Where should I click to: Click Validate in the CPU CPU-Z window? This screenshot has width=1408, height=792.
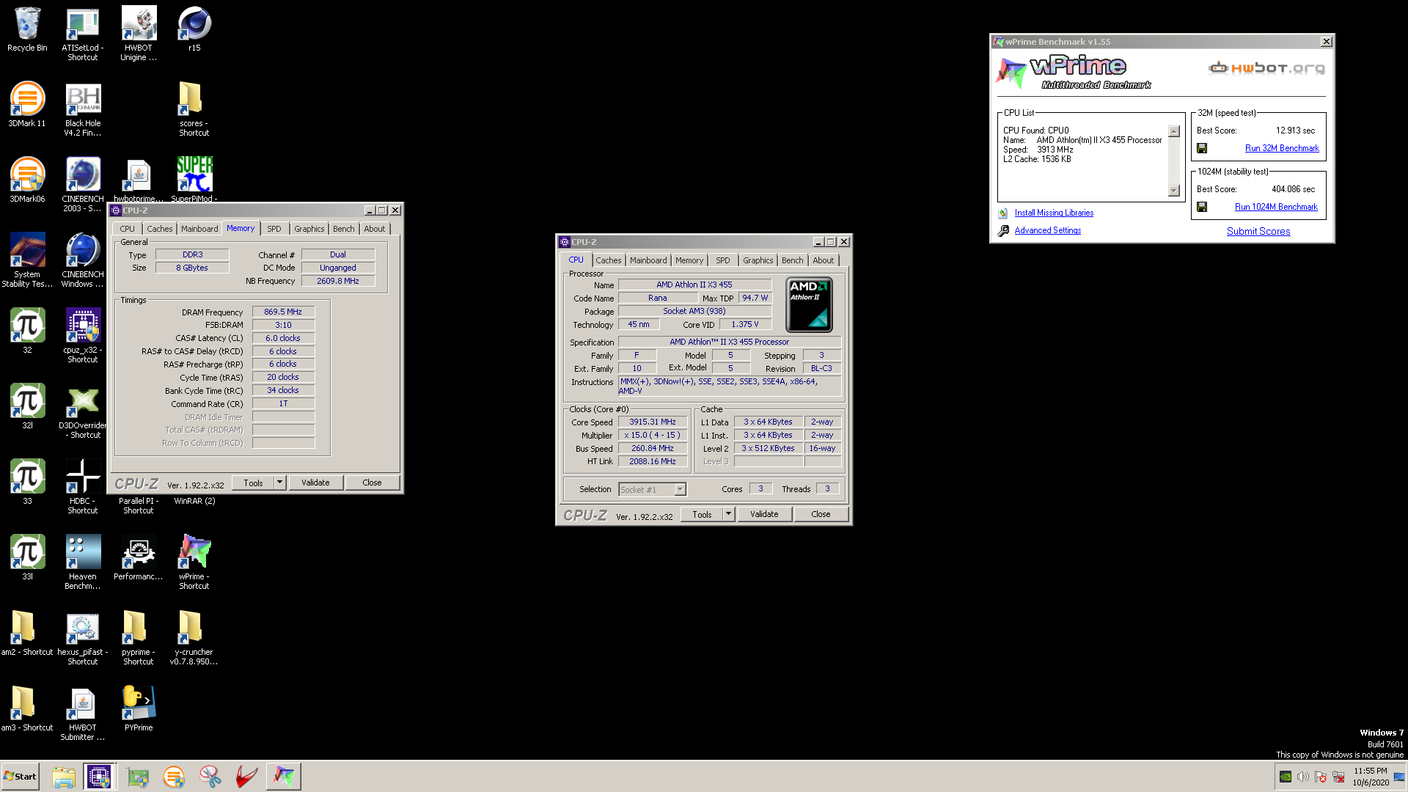tap(764, 514)
